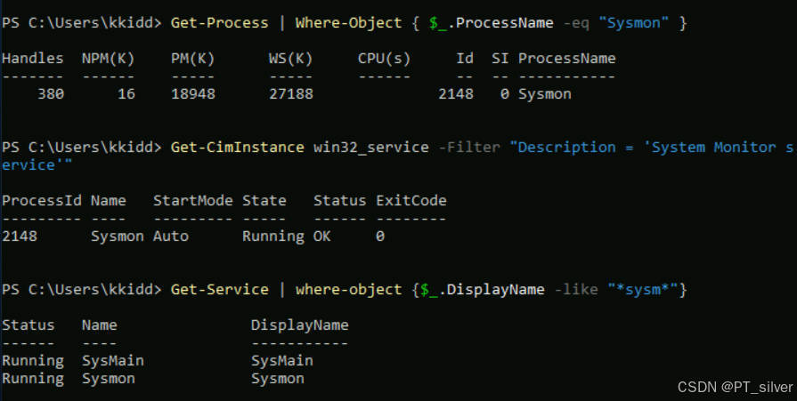Click Sysmon under the DisplayName column
797x401 pixels.
[x=278, y=379]
